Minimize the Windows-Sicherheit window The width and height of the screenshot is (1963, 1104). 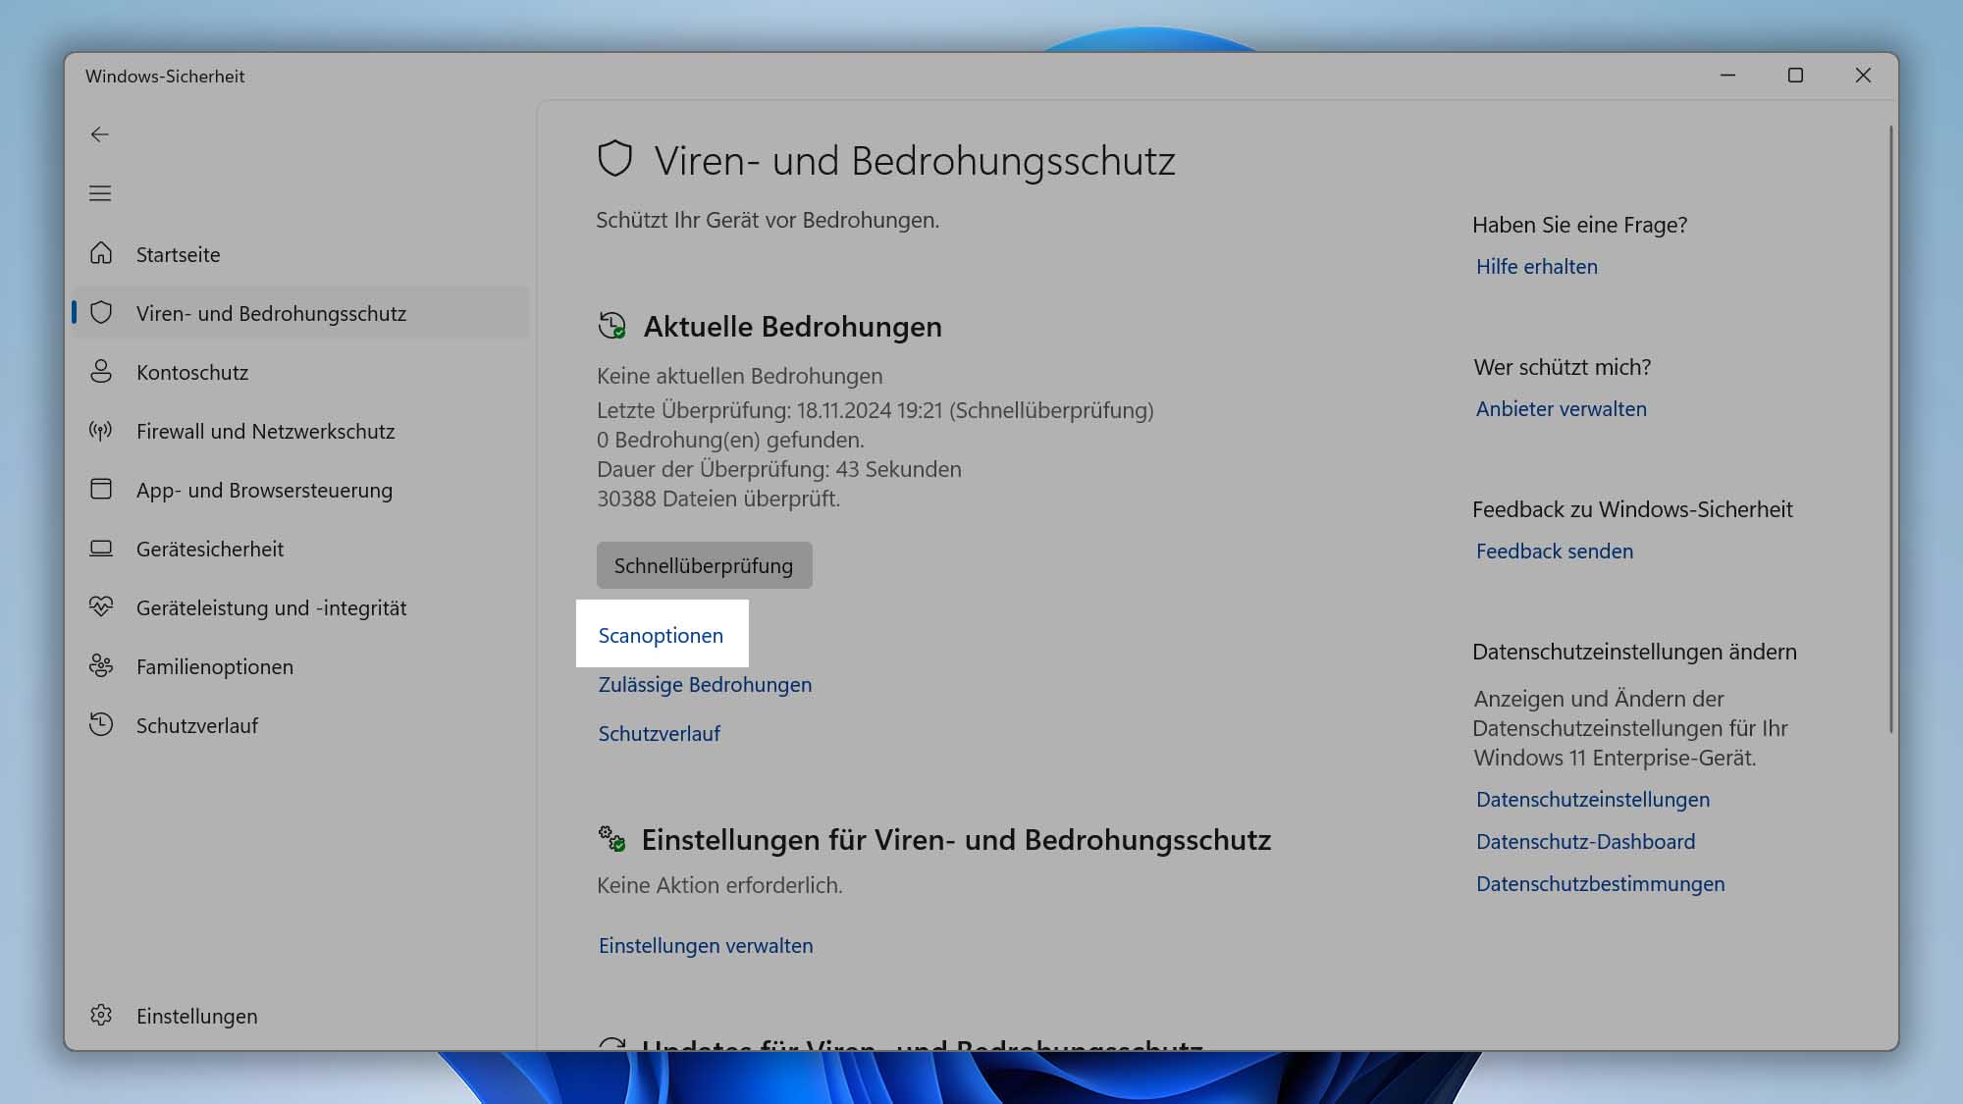[x=1728, y=76]
